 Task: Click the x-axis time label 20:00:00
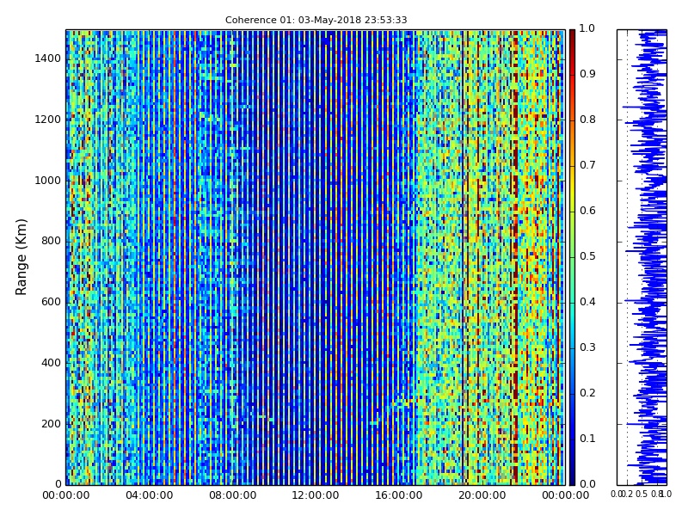point(482,495)
